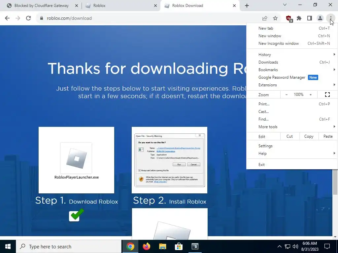Viewport: 338px width, 253px height.
Task: Select Cast... in the Chrome menu
Action: point(292,111)
